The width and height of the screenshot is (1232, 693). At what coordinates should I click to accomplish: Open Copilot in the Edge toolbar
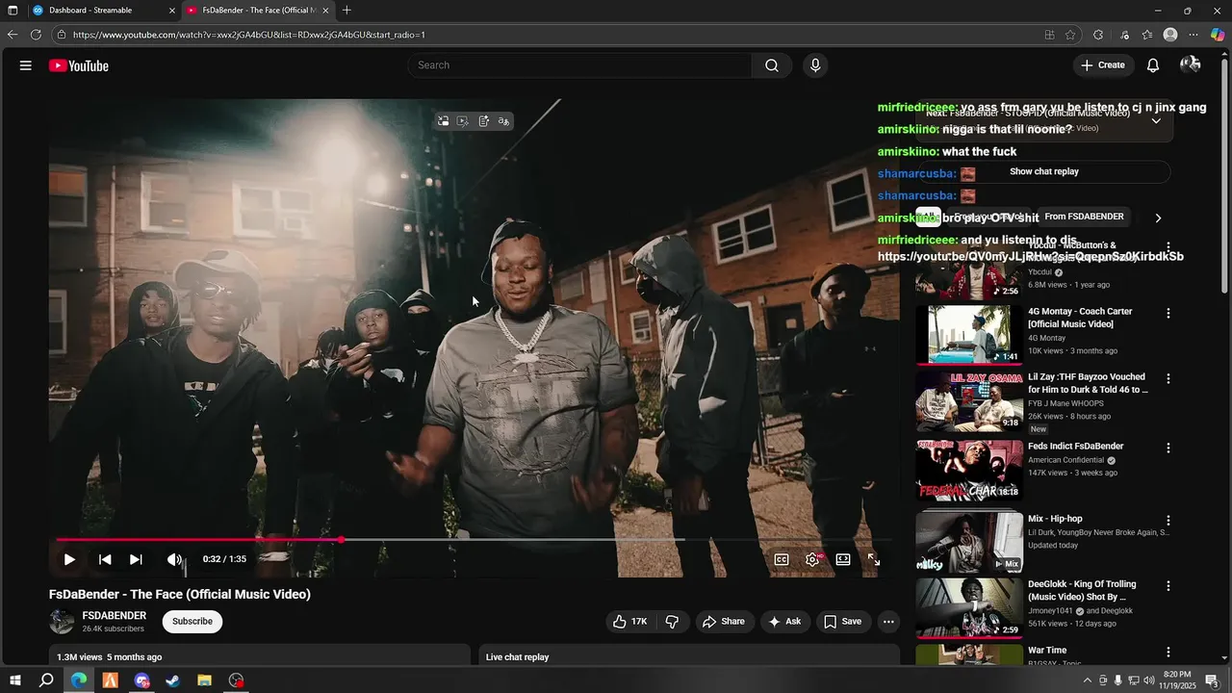pyautogui.click(x=1218, y=35)
